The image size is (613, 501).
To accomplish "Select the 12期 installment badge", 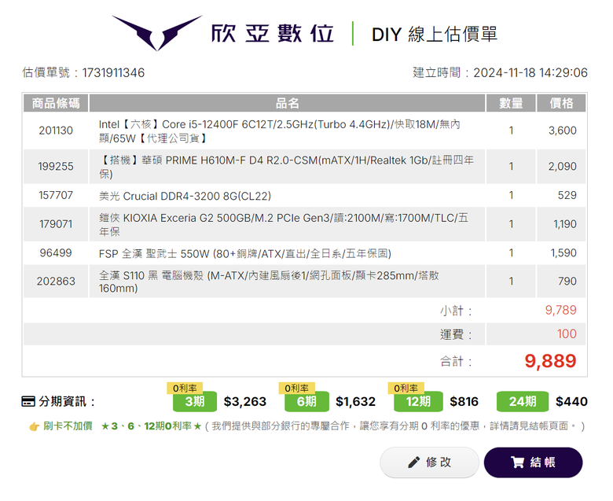I will [x=418, y=402].
